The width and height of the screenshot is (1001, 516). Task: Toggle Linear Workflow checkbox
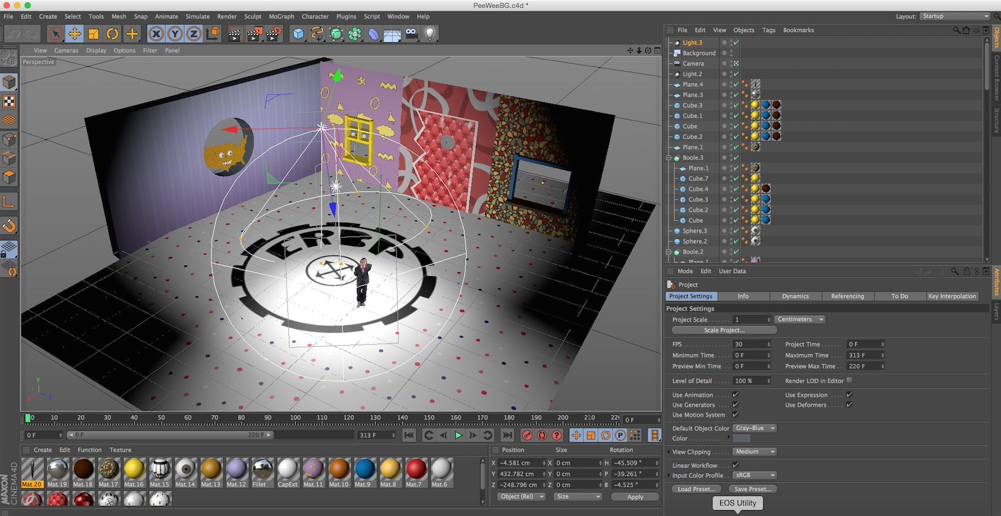[x=735, y=465]
